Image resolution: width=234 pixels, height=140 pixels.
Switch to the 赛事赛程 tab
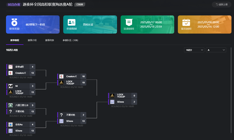coord(15,40)
